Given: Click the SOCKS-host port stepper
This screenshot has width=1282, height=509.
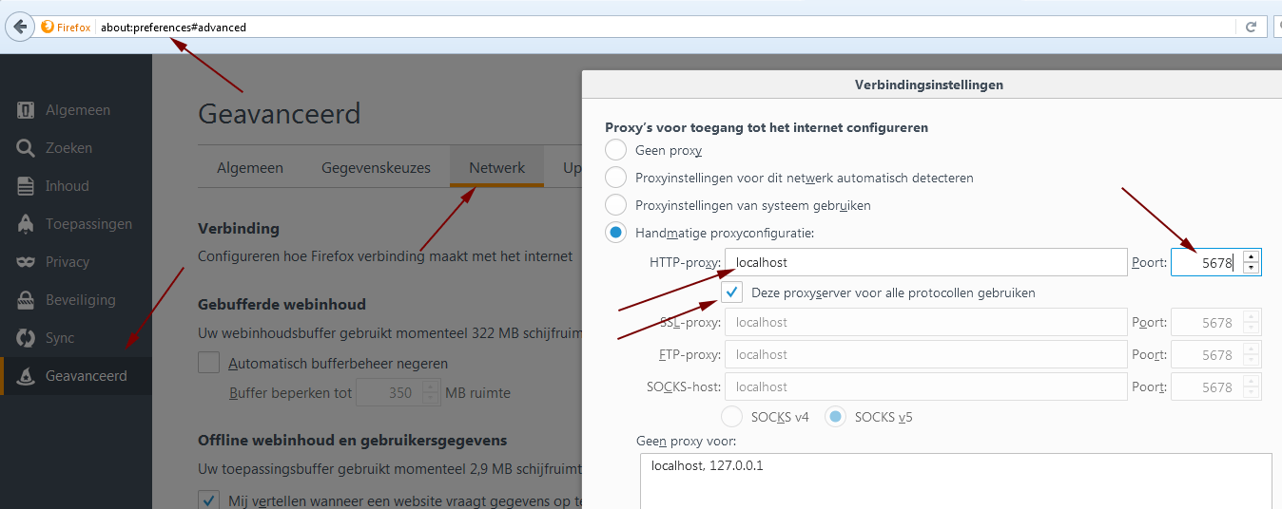Looking at the screenshot, I should pos(1252,386).
